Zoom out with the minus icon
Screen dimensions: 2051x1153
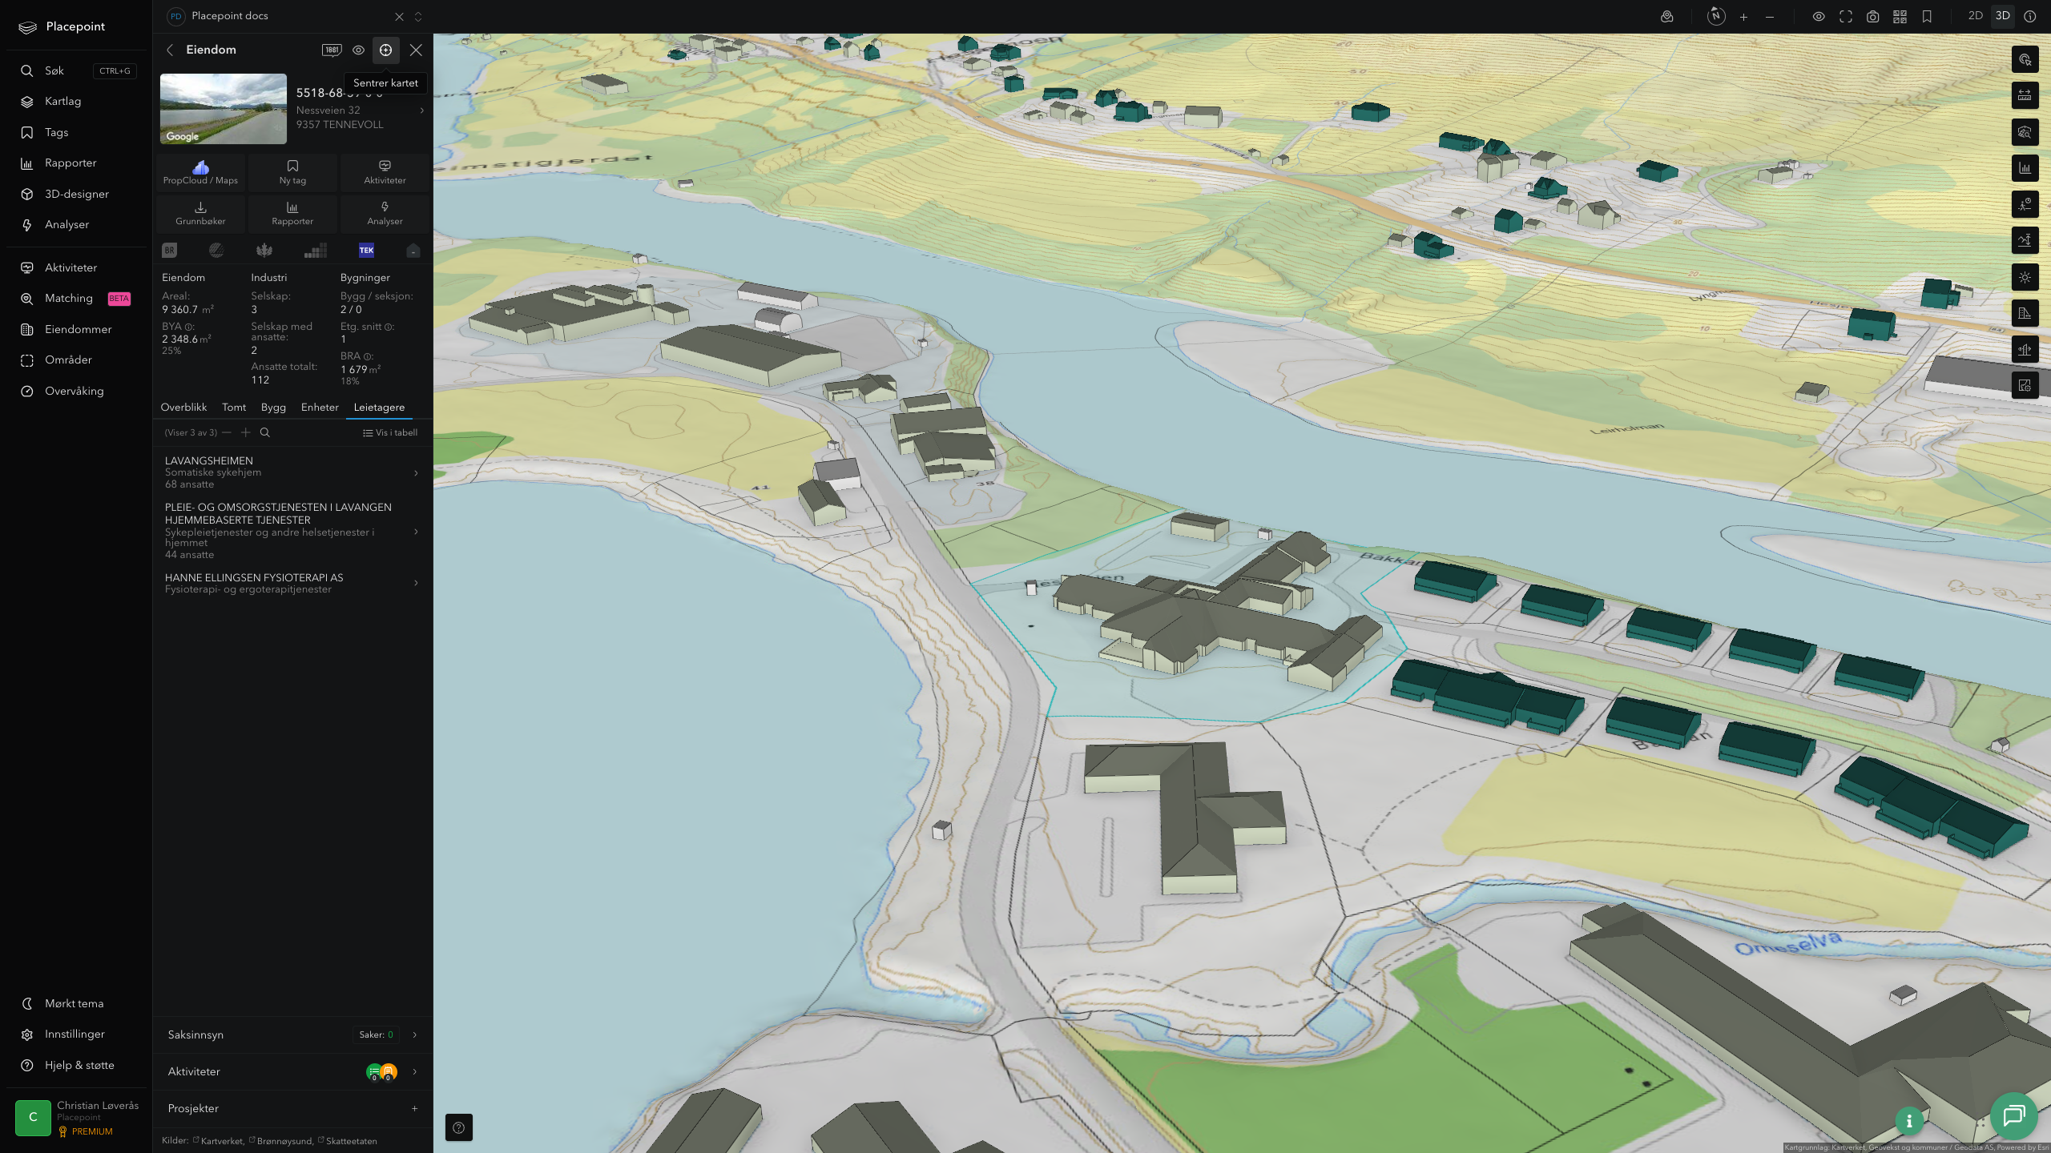(1770, 17)
